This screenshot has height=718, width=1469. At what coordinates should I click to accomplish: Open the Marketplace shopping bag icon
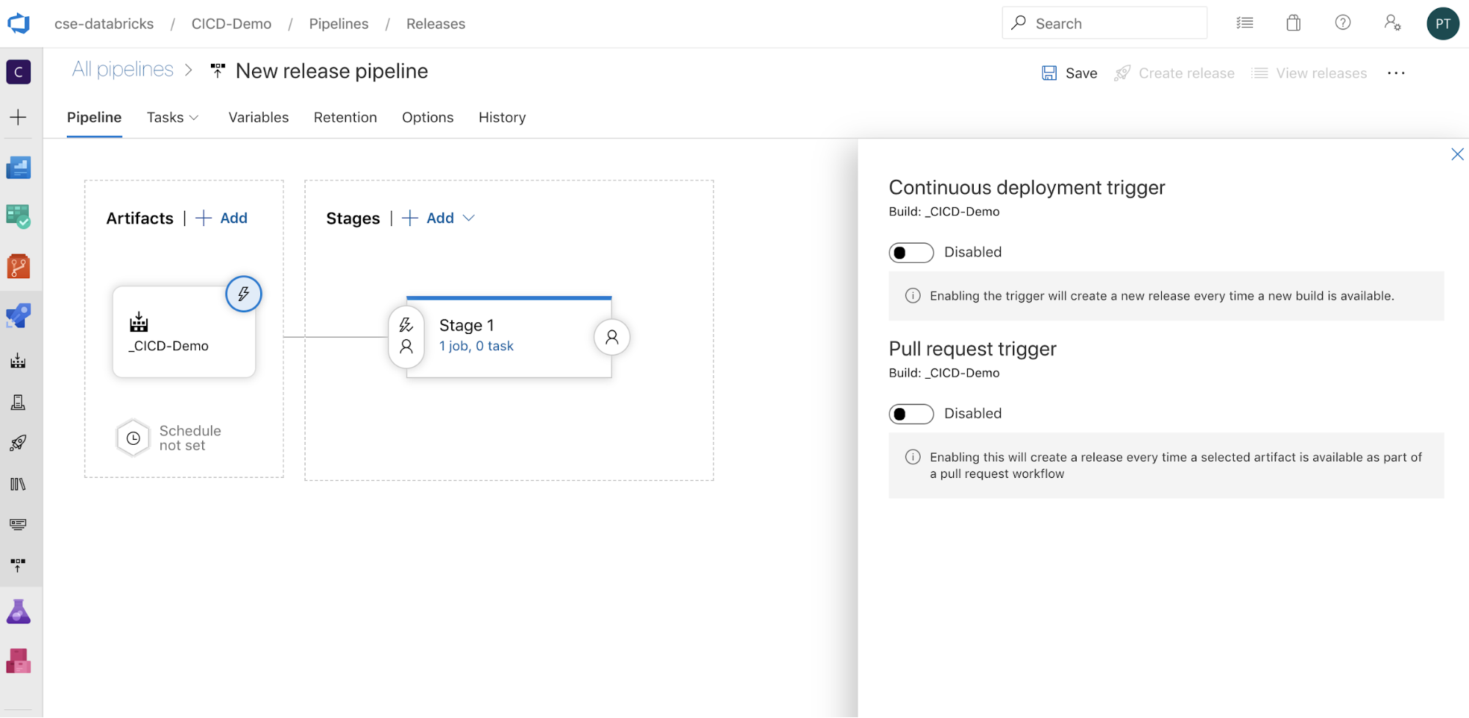(1293, 23)
